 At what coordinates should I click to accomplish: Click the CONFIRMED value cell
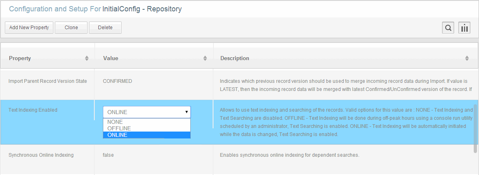tap(117, 81)
